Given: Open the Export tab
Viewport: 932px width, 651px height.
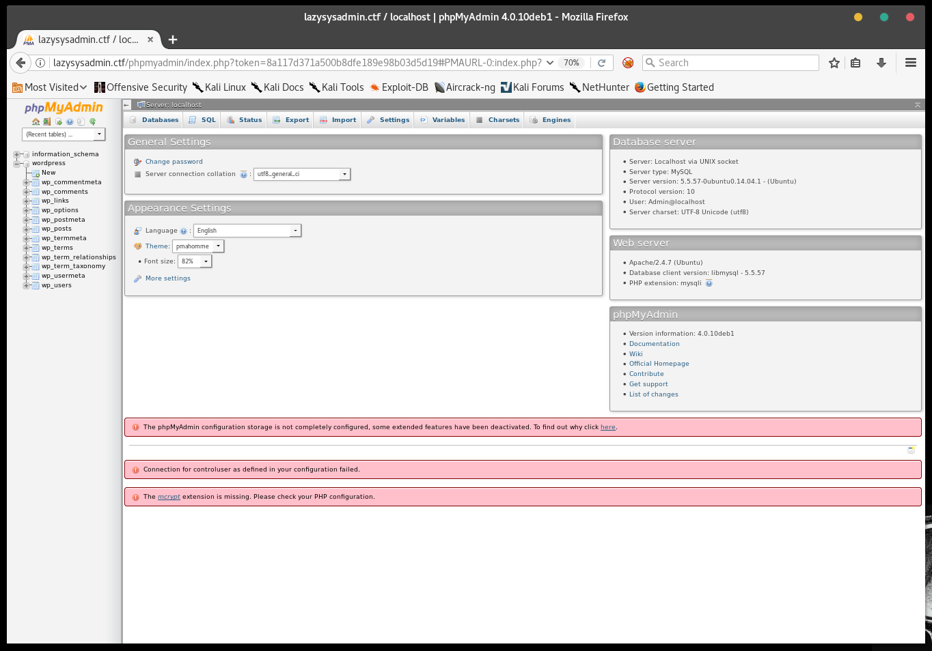Looking at the screenshot, I should pos(290,120).
